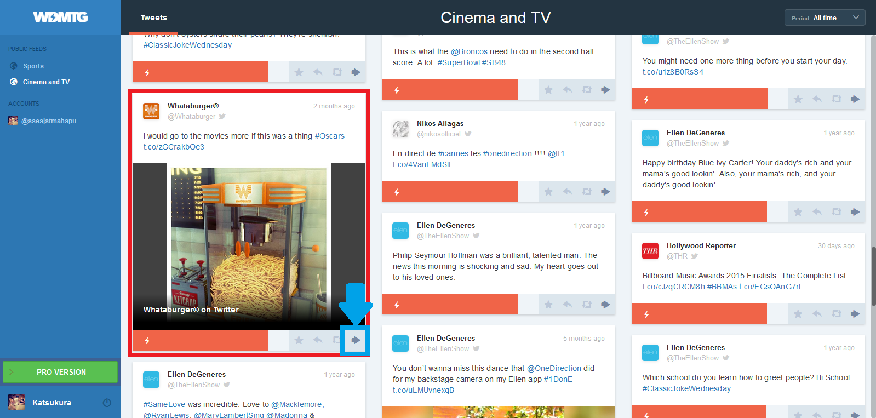Forward the Philip Seymour Hoffman tweet
Screen dimensions: 876x418
pos(605,304)
